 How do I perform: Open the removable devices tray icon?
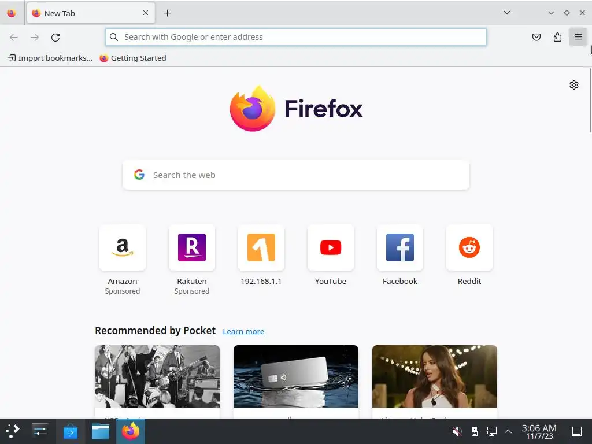tap(475, 431)
